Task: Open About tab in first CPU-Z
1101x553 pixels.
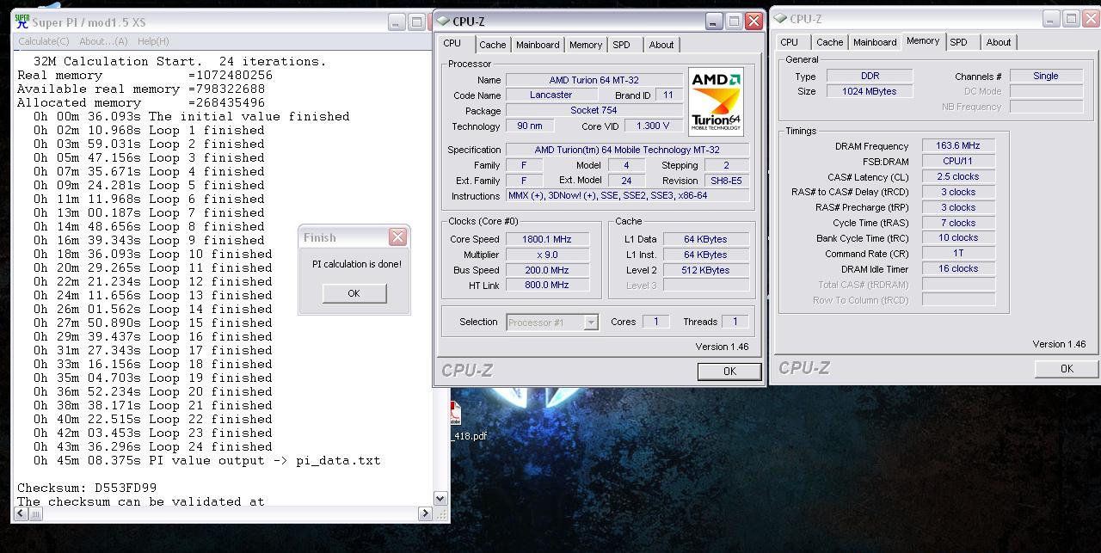Action: point(661,45)
